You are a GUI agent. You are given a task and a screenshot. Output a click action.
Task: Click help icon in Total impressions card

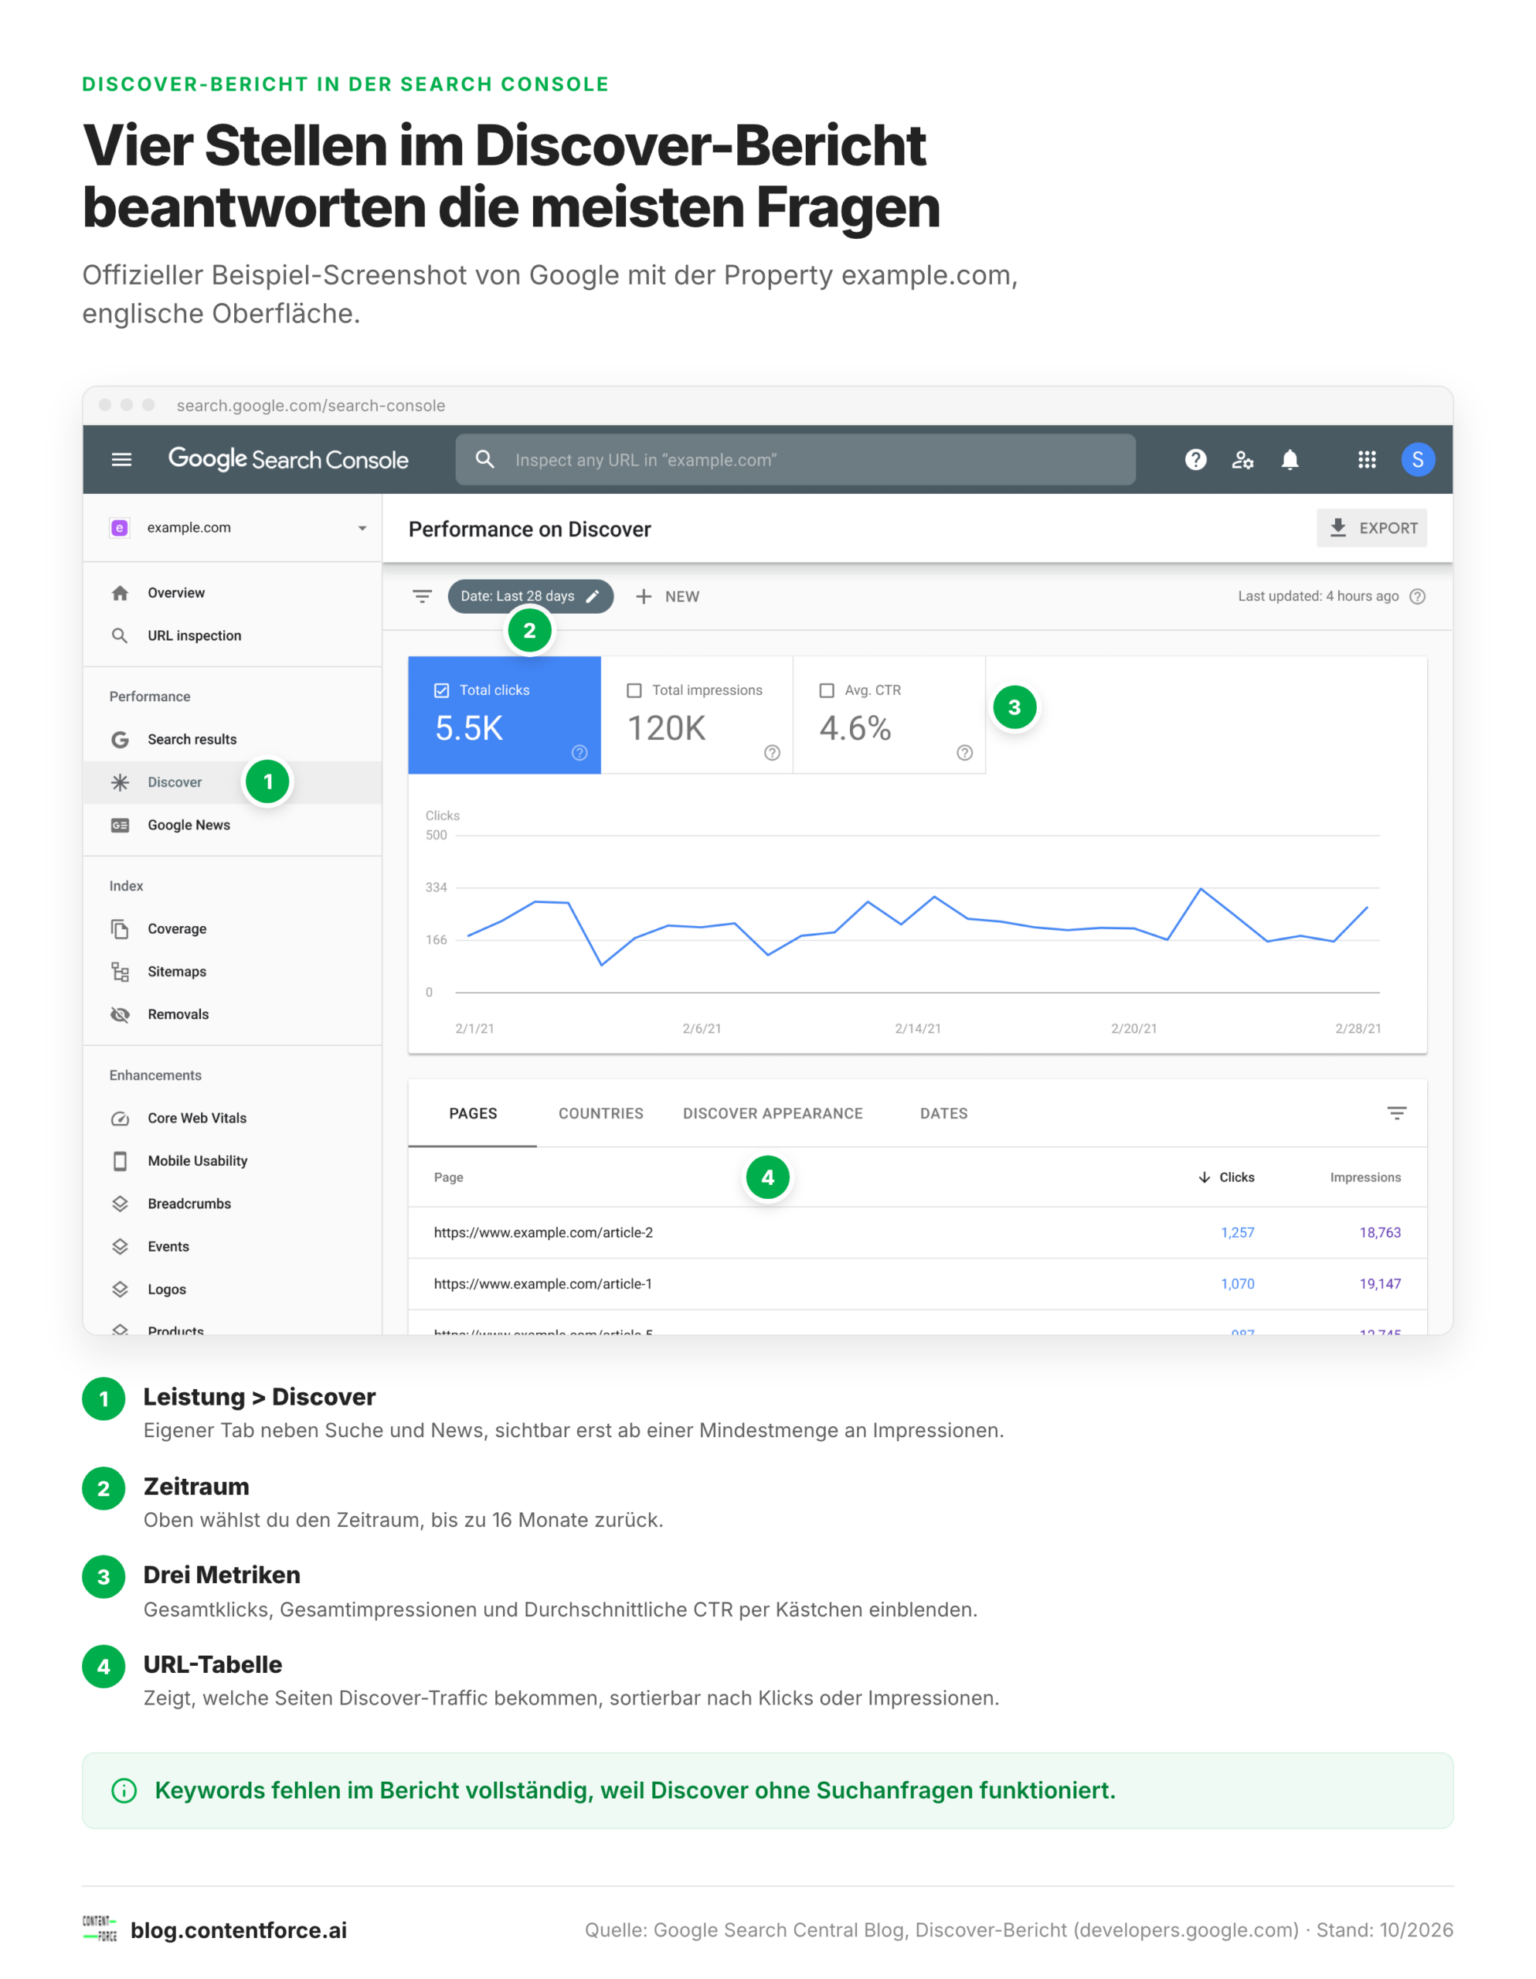pyautogui.click(x=772, y=752)
